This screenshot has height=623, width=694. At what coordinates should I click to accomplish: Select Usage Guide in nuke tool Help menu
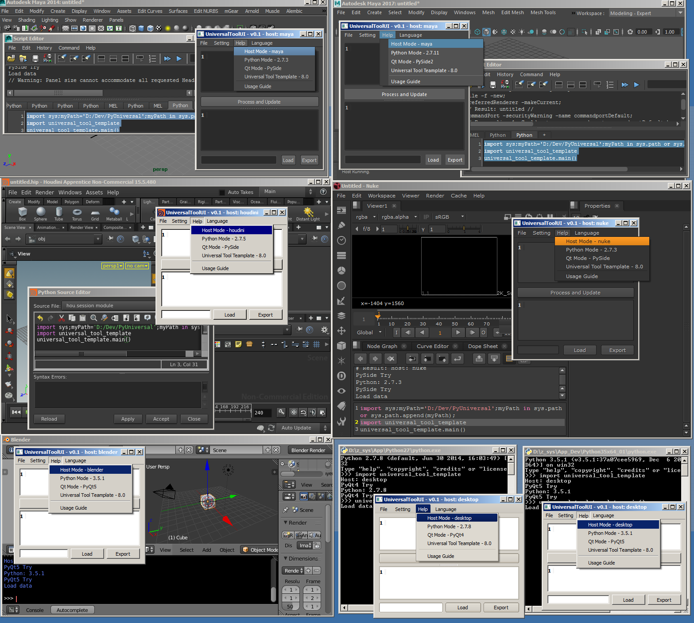(582, 276)
